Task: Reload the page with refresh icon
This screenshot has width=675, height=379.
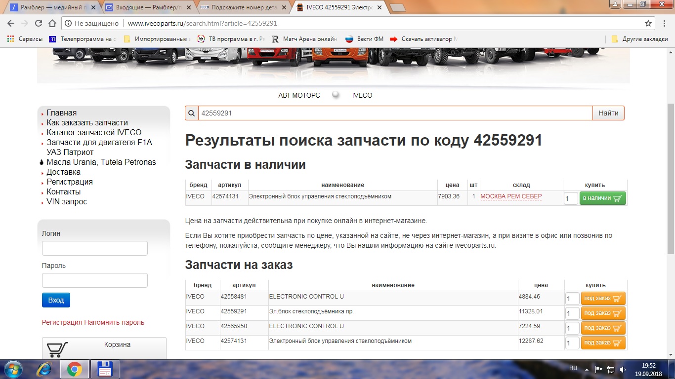Action: (x=39, y=23)
